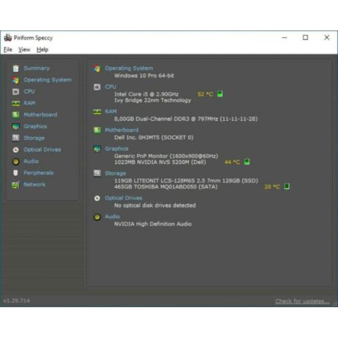Click the Peripherals mouse icon in sidebar
338x338 pixels.
(16, 173)
